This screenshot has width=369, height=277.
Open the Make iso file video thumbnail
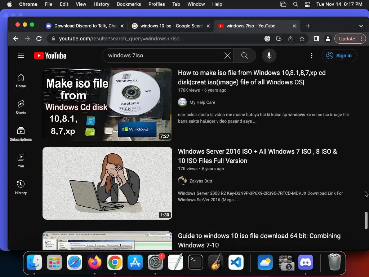pos(107,104)
